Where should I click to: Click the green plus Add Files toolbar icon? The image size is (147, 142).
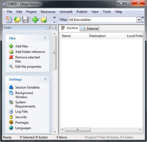coord(35,20)
